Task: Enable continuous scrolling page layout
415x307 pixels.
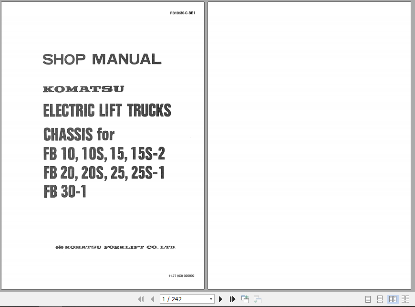Action: pos(380,298)
